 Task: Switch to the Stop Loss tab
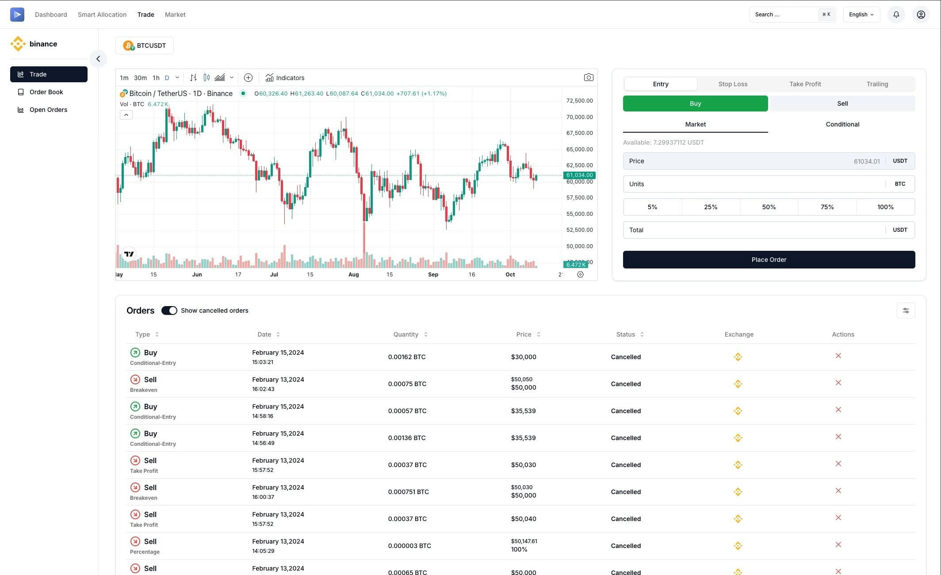(x=732, y=84)
